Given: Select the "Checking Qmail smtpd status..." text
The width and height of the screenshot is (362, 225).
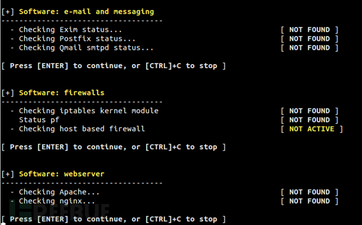Looking at the screenshot, I should click(86, 48).
